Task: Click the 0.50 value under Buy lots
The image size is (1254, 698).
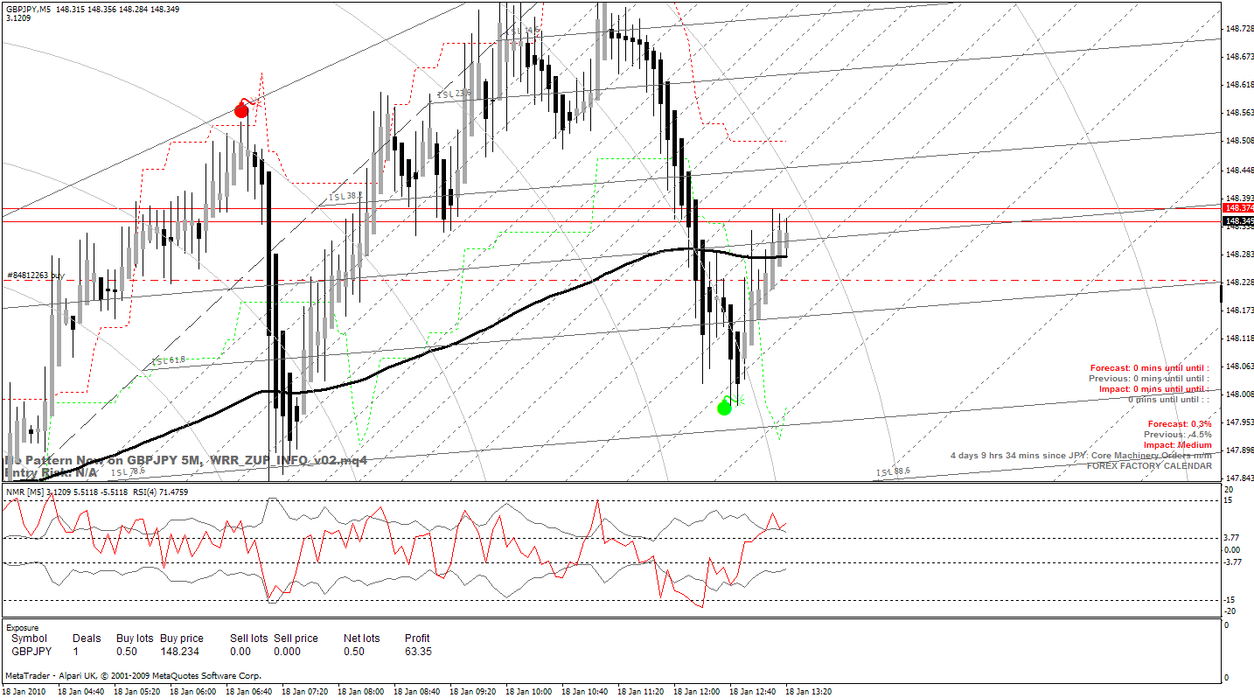Action: pyautogui.click(x=127, y=652)
